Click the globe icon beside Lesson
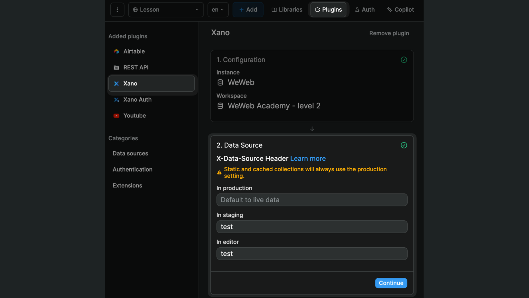The image size is (529, 298). pos(135,10)
